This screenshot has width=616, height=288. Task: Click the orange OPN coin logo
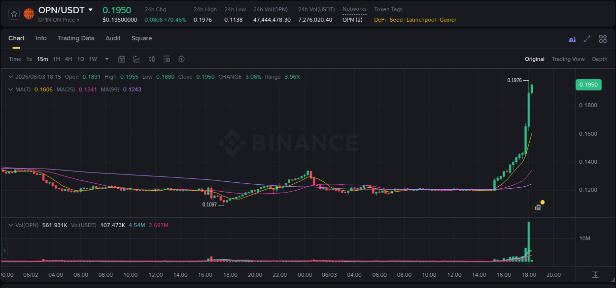29,14
